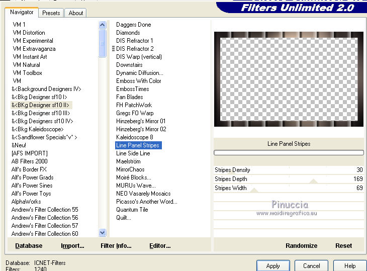Choose FH PatchWork filter
The width and height of the screenshot is (367, 271).
[134, 105]
